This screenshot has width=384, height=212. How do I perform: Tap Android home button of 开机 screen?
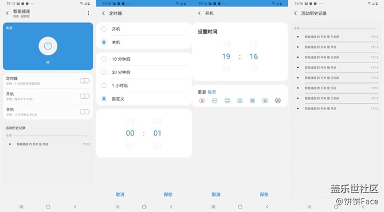click(240, 207)
